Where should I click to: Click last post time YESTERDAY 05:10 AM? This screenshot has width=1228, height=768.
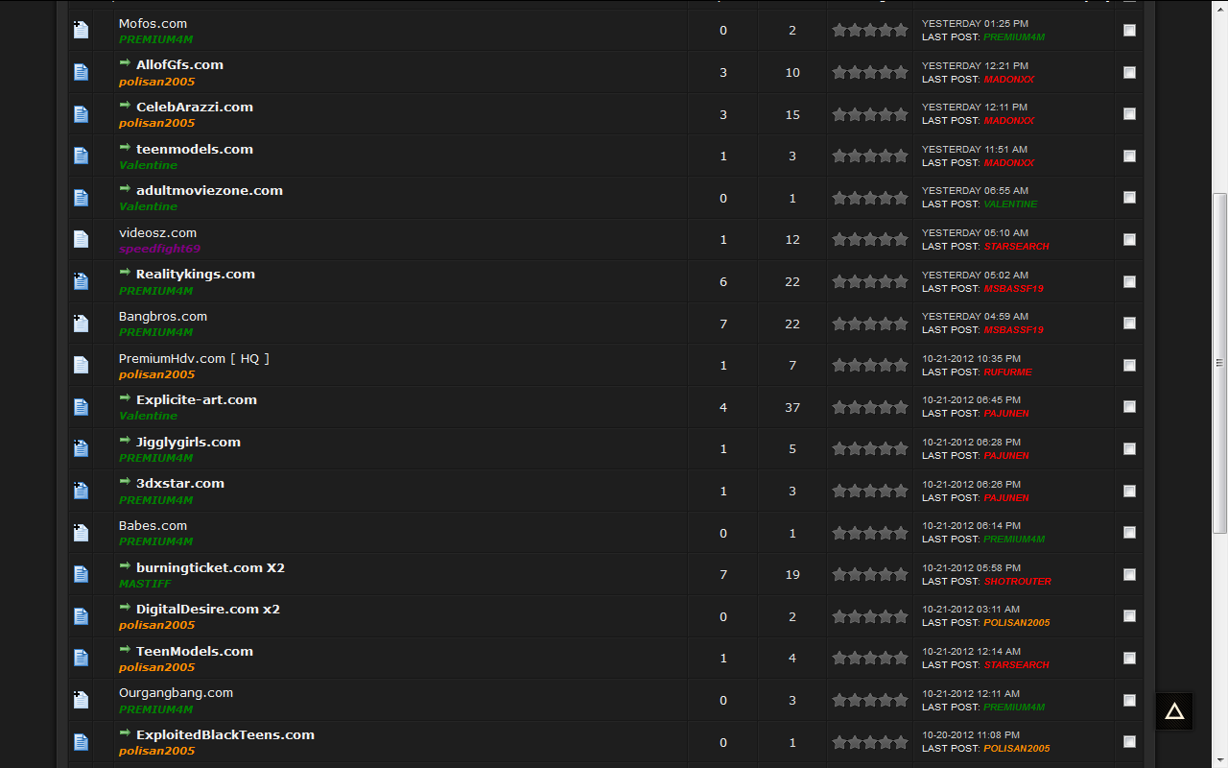coord(975,232)
